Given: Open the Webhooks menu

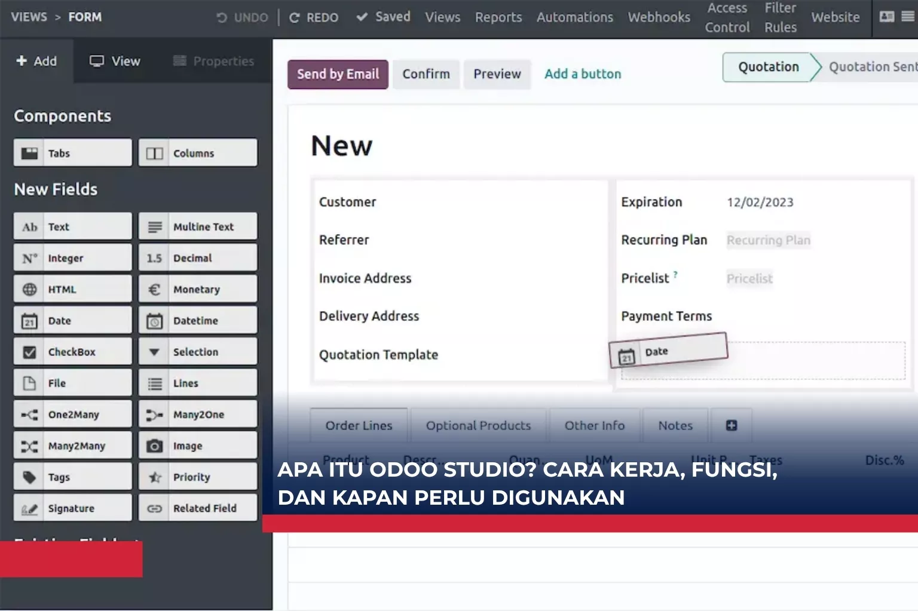Looking at the screenshot, I should (659, 17).
